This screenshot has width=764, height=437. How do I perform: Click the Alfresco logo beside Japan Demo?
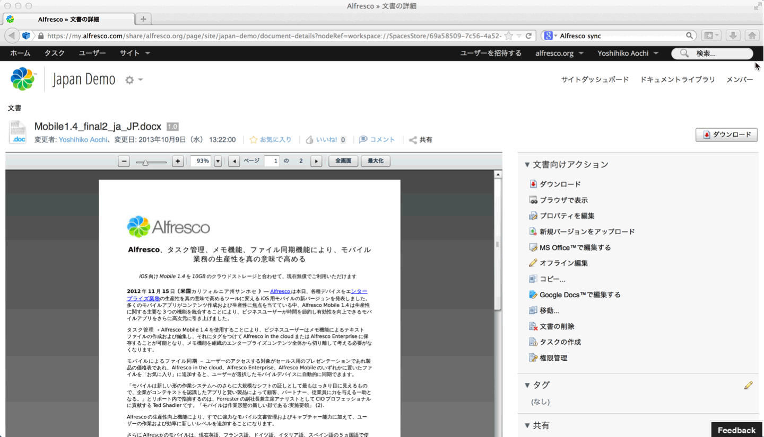pos(23,79)
